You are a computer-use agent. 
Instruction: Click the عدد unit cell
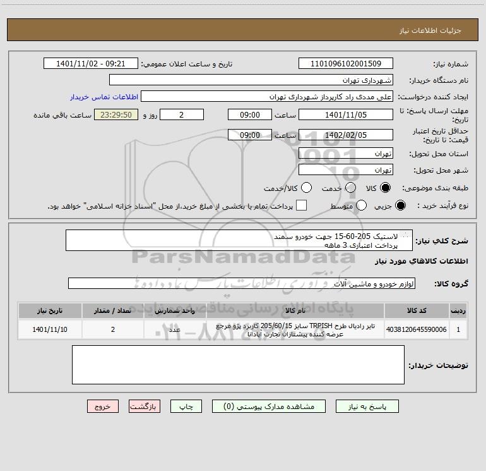pos(175,329)
